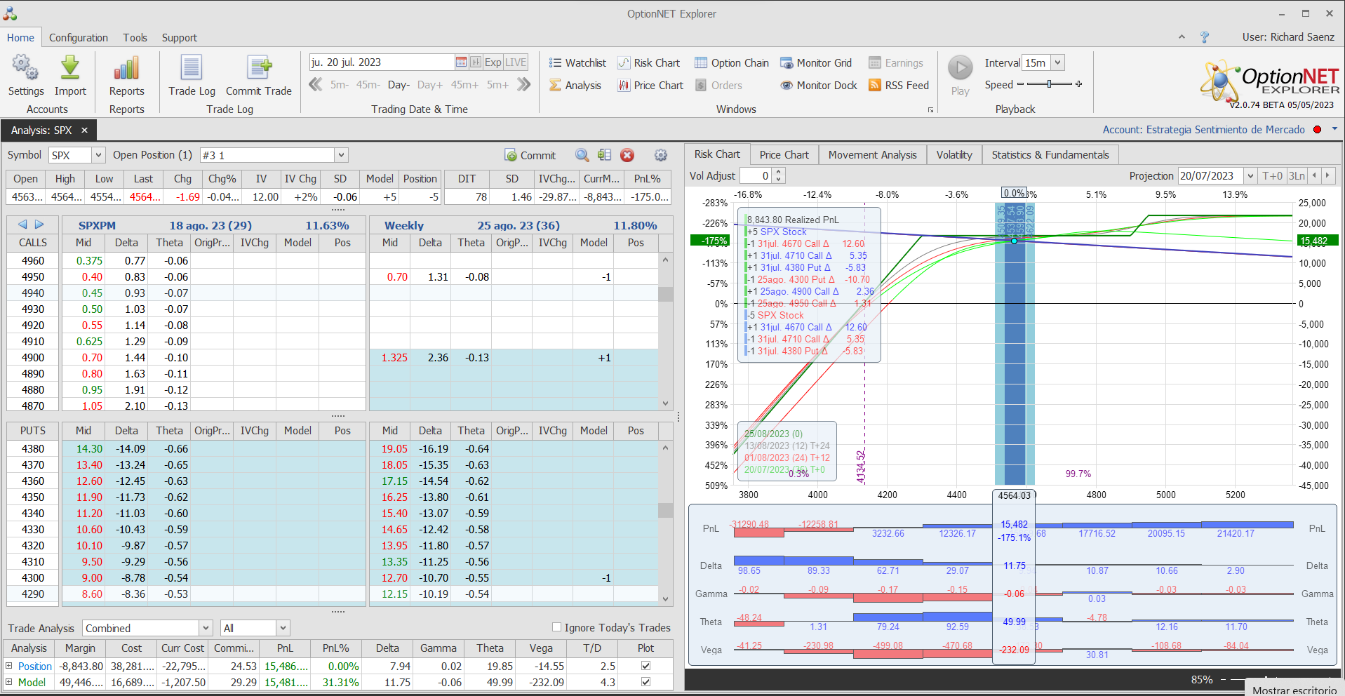Open the Interval 15m dropdown

click(x=1057, y=62)
